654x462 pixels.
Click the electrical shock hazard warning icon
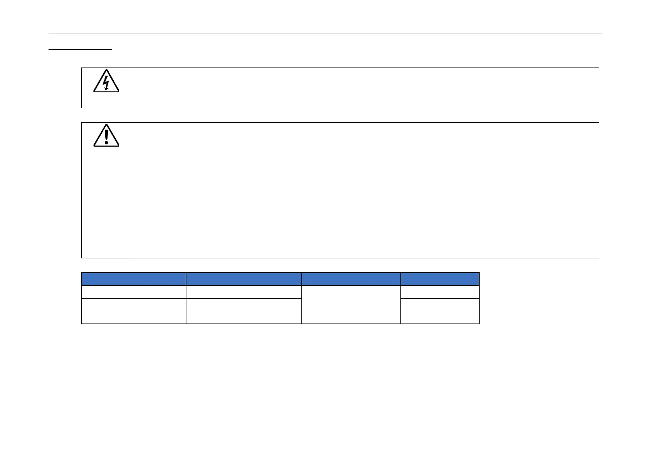[106, 81]
